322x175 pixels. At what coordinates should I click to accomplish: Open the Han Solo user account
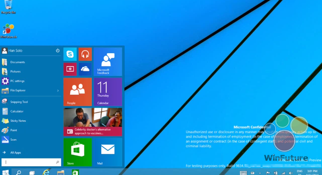(12, 51)
